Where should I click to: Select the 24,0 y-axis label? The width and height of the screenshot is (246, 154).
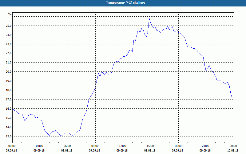point(9,35)
